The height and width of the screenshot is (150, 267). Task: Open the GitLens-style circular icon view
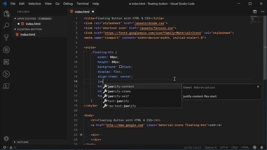[x=6, y=74]
